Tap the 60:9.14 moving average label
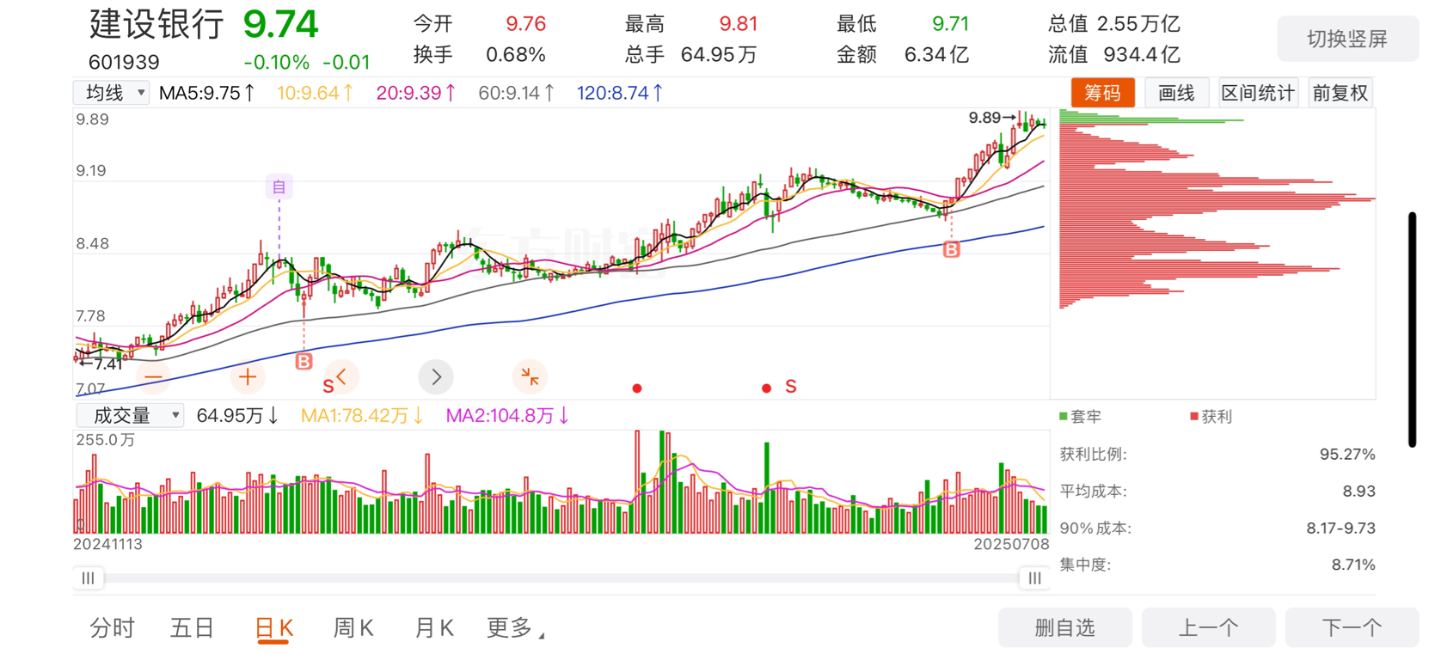Image resolution: width=1429 pixels, height=660 pixels. pyautogui.click(x=517, y=93)
